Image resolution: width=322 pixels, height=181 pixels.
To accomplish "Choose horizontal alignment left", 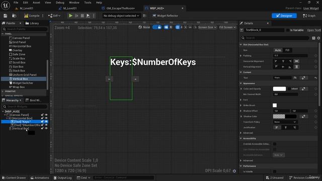I will click(x=276, y=61).
